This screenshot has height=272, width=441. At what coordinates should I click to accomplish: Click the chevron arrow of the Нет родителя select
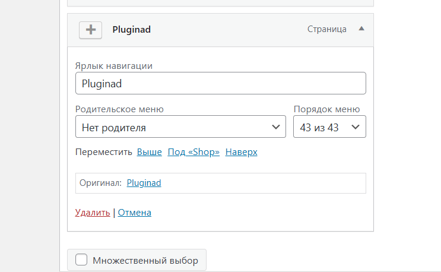pyautogui.click(x=276, y=127)
